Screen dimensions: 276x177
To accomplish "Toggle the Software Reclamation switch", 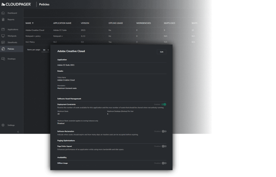I will [x=164, y=131].
